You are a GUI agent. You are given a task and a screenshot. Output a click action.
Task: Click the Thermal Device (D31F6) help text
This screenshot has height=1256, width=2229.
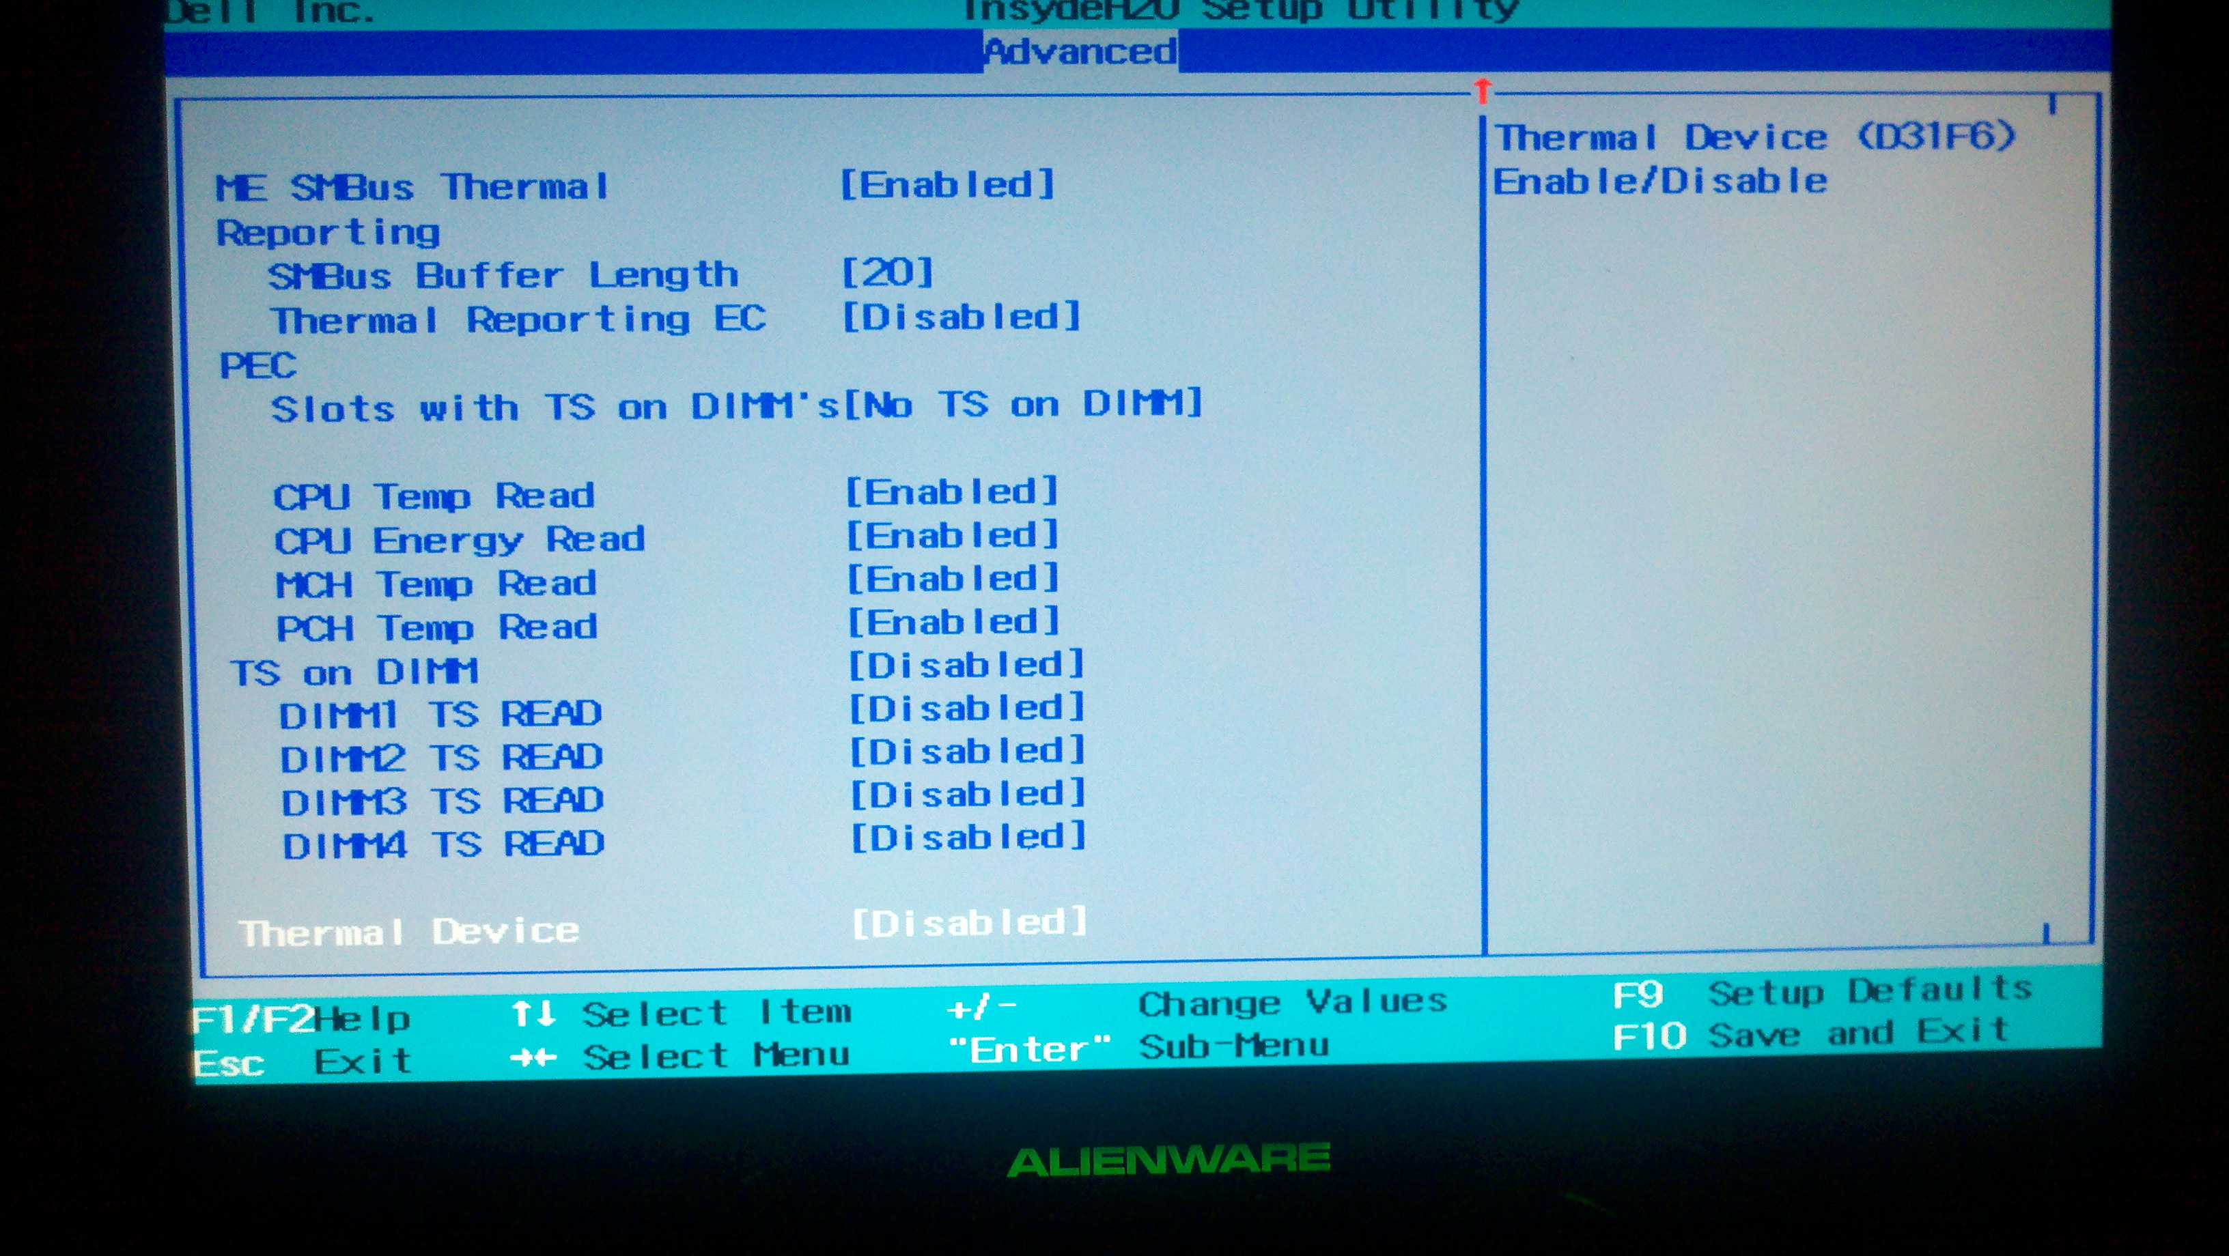point(1756,159)
